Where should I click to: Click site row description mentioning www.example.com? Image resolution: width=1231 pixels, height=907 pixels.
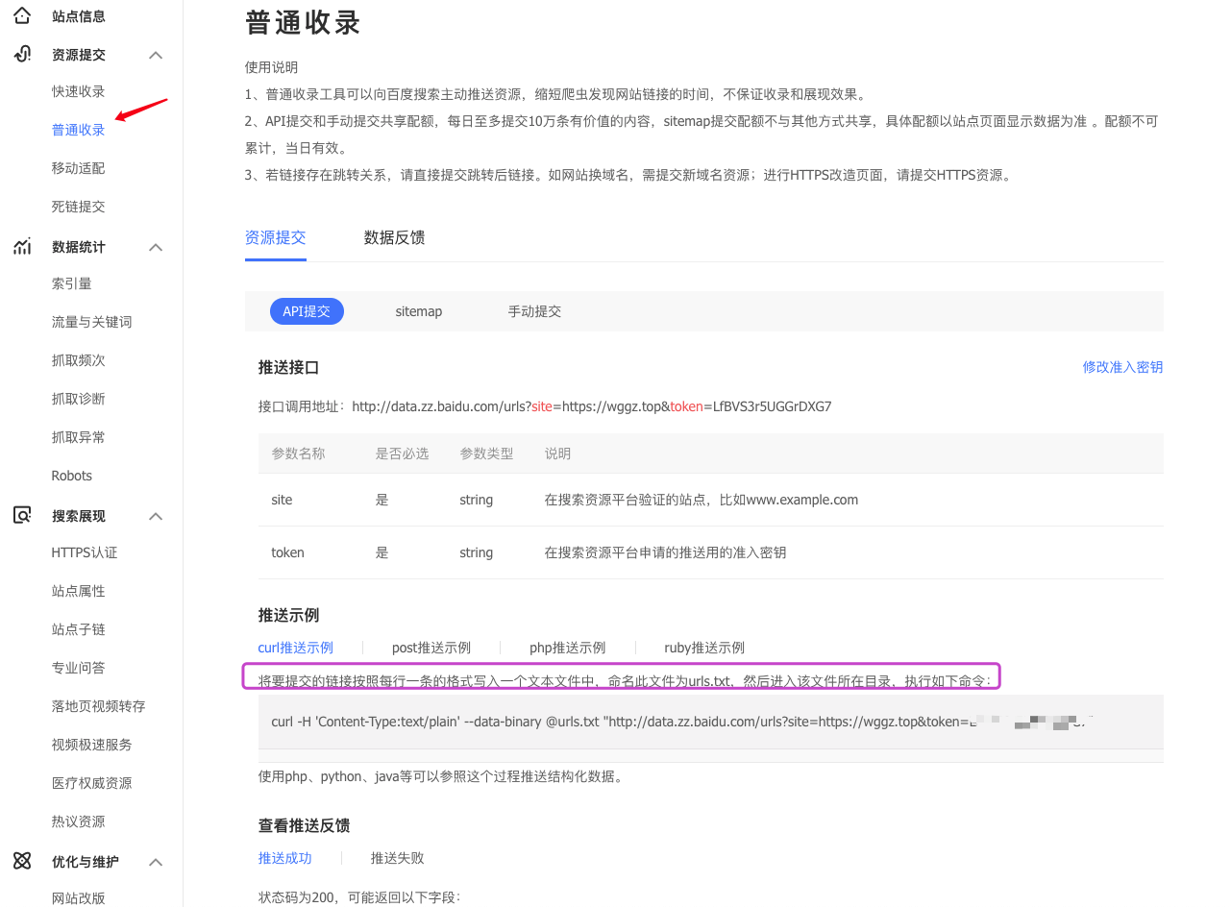(702, 500)
